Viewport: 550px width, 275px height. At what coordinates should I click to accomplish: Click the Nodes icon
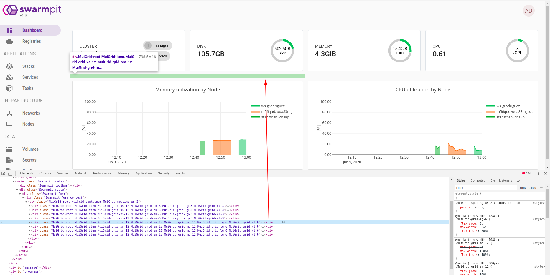tap(9, 124)
